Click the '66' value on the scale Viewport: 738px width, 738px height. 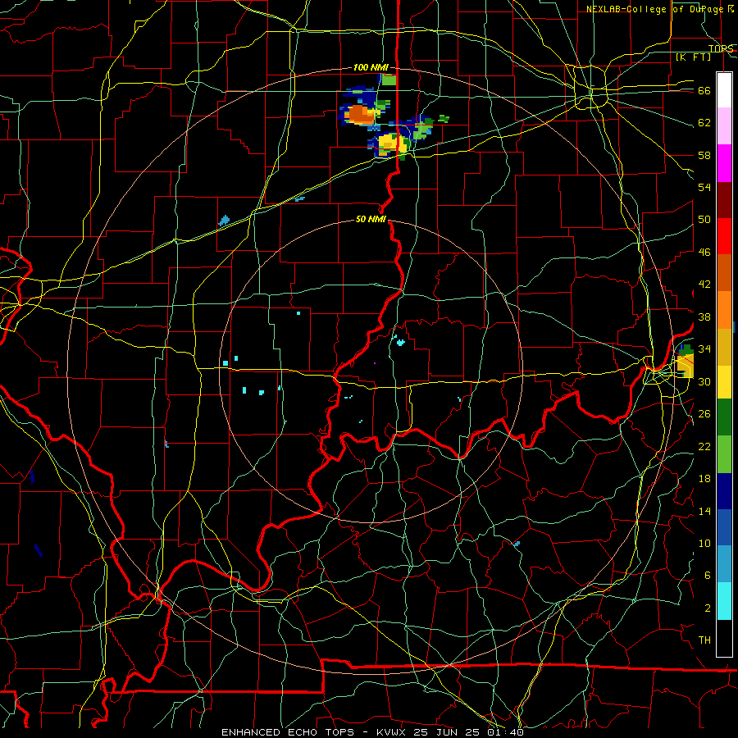pyautogui.click(x=704, y=90)
